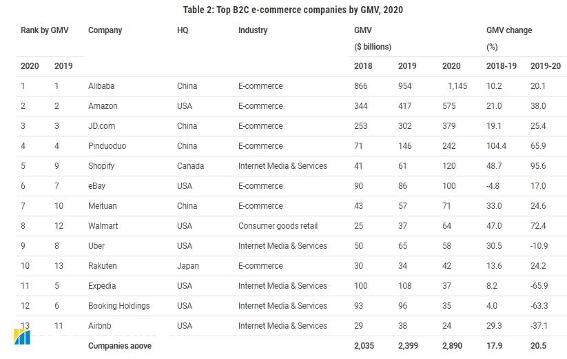Click the Walmart company cell
The width and height of the screenshot is (567, 359).
(103, 226)
